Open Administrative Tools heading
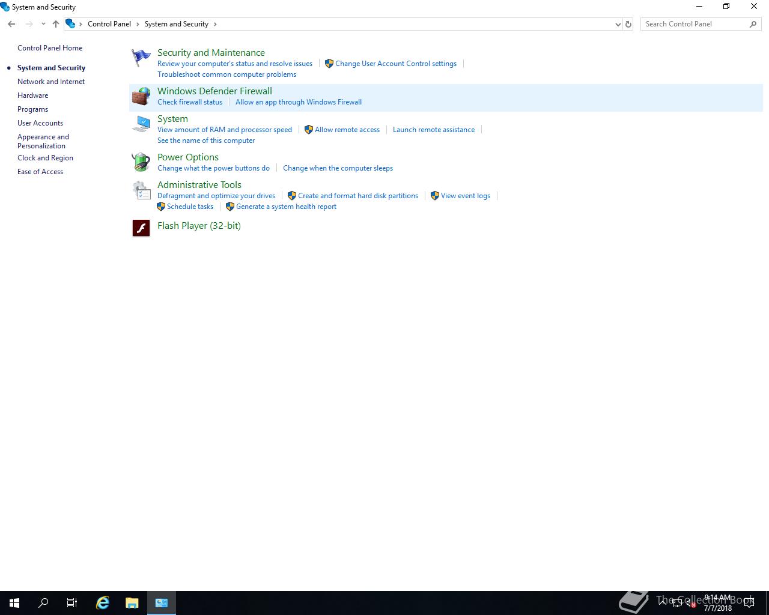Viewport: 769px width, 615px height. click(x=199, y=185)
